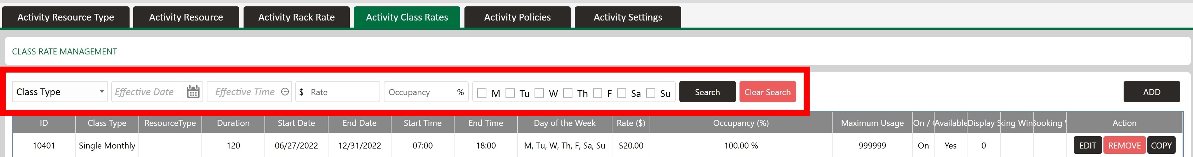Click the Clear Search button
The width and height of the screenshot is (1193, 157).
click(767, 92)
